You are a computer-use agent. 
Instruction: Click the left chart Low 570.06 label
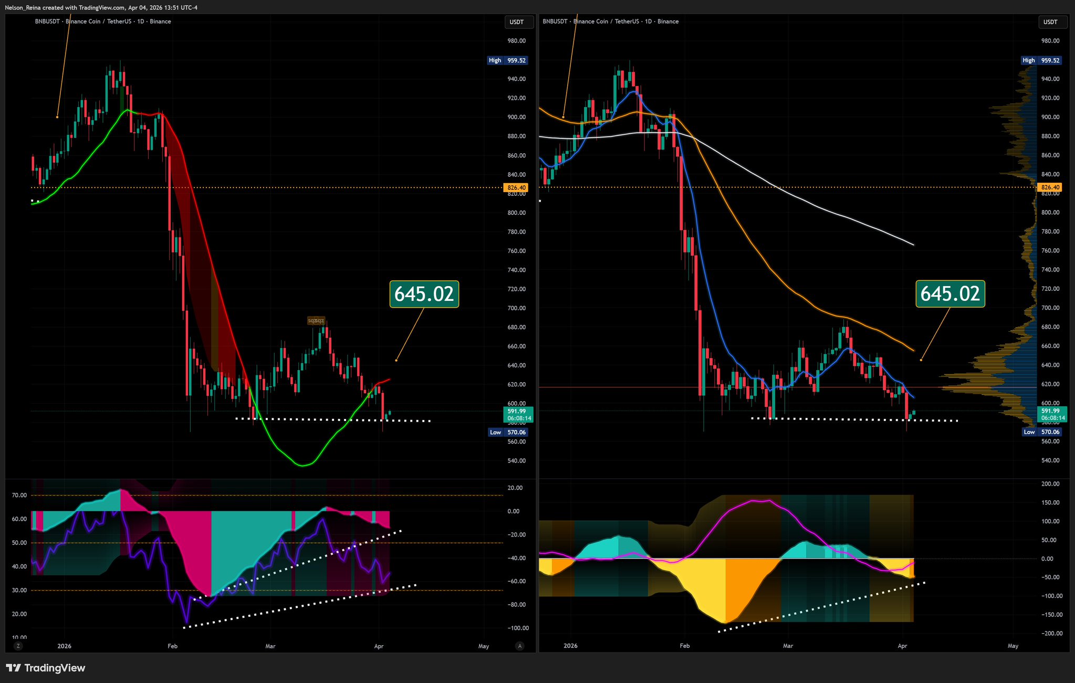(507, 433)
